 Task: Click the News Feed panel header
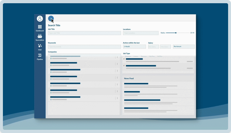tap(158, 79)
